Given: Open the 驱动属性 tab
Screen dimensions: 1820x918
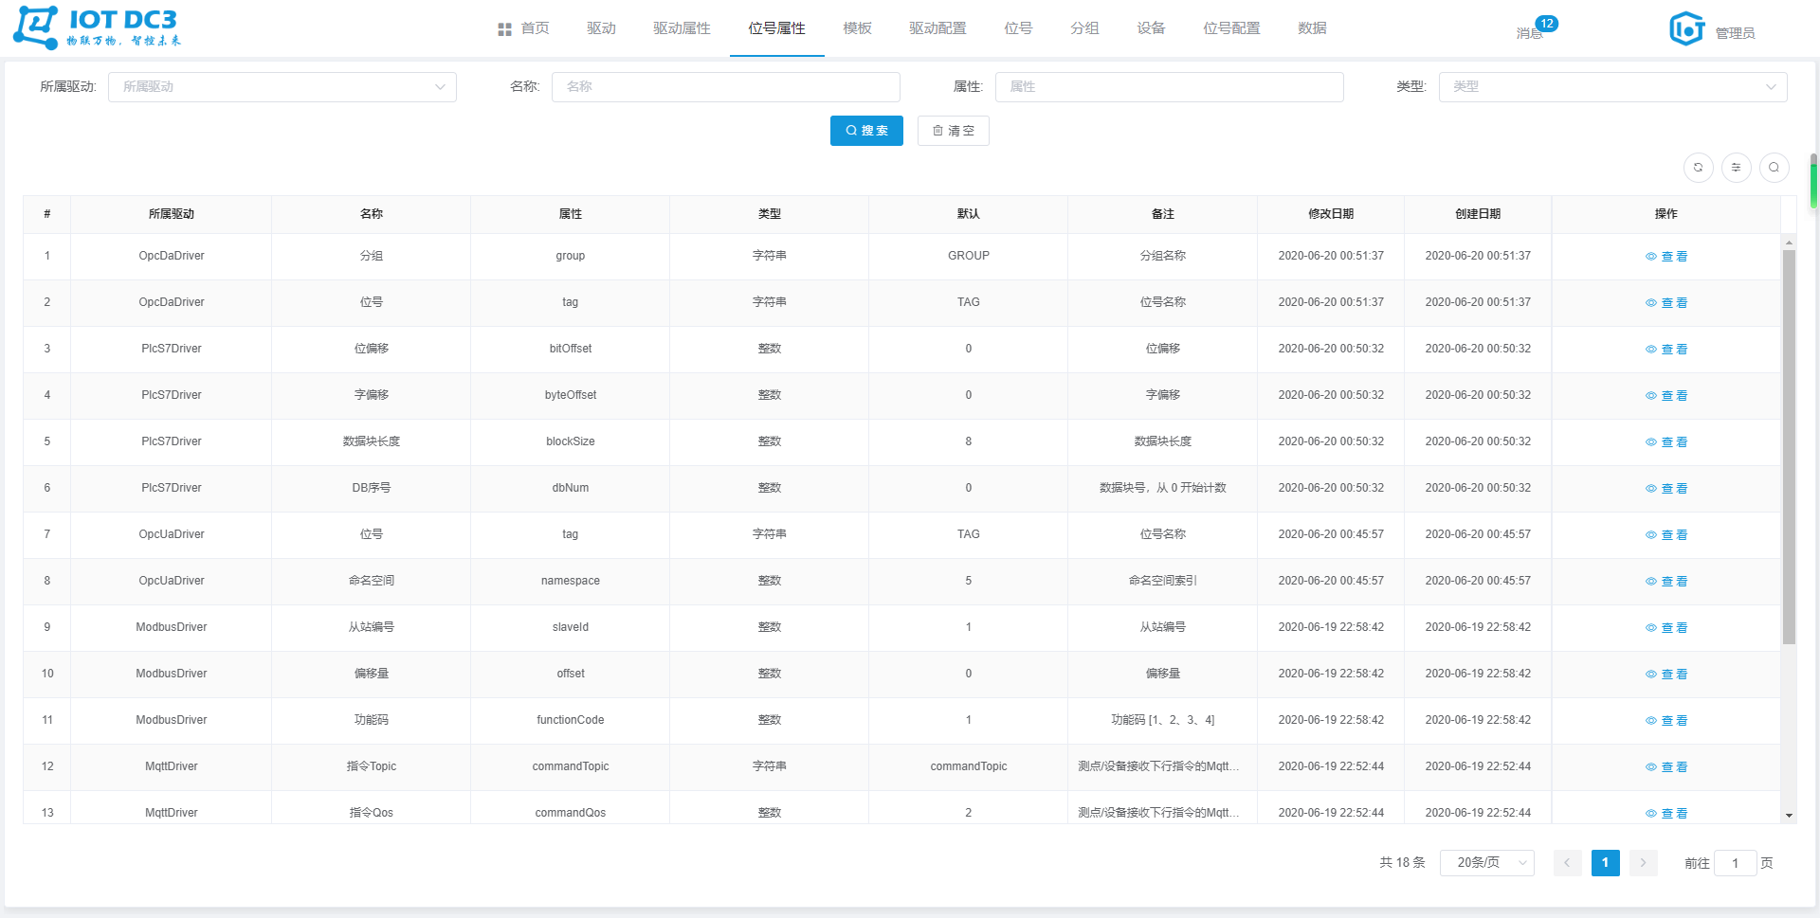Looking at the screenshot, I should tap(682, 28).
